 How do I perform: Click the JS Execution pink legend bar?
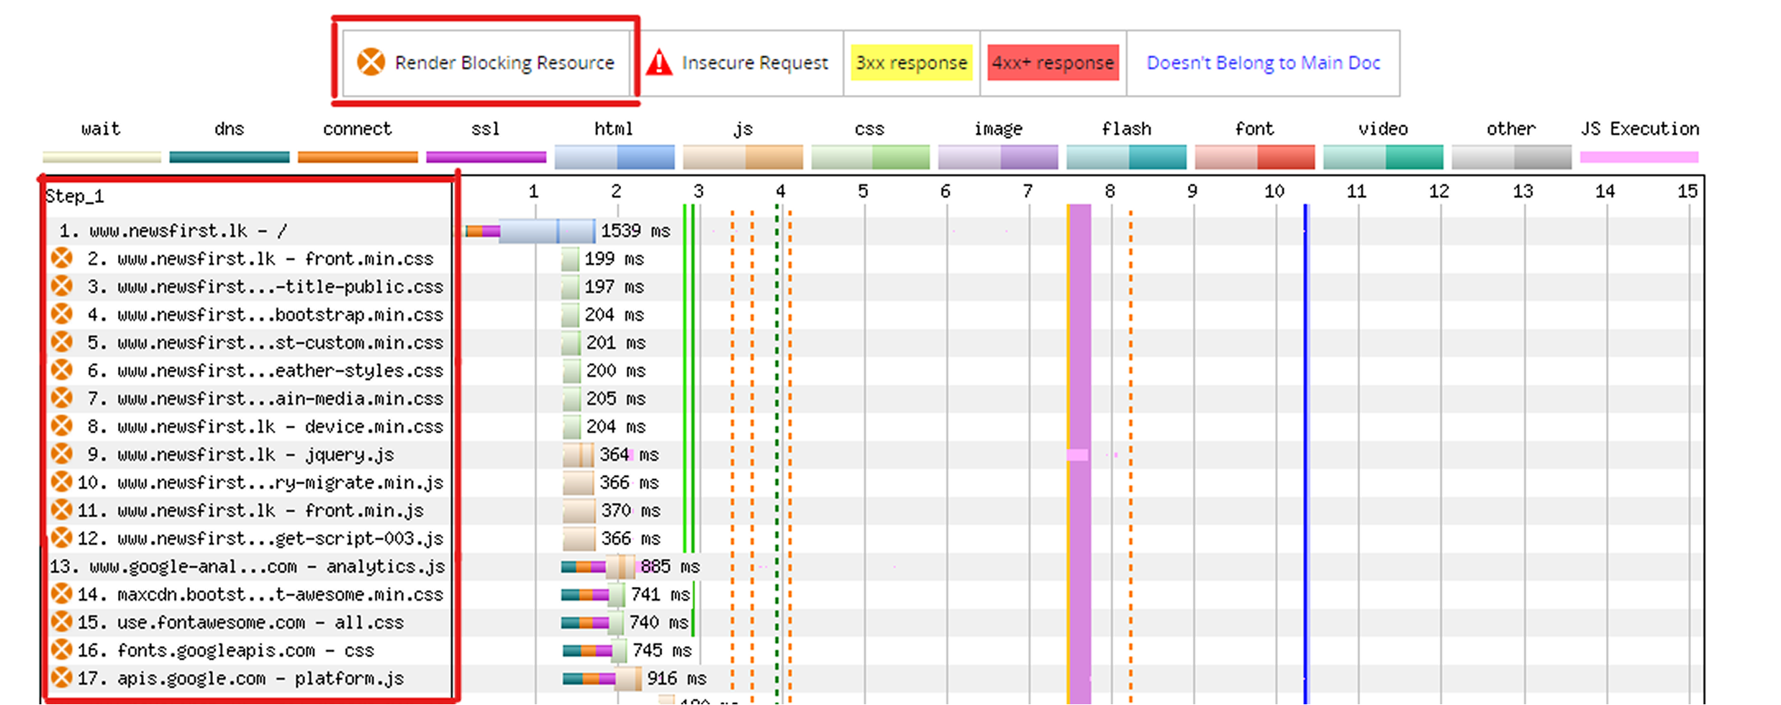coord(1639,157)
